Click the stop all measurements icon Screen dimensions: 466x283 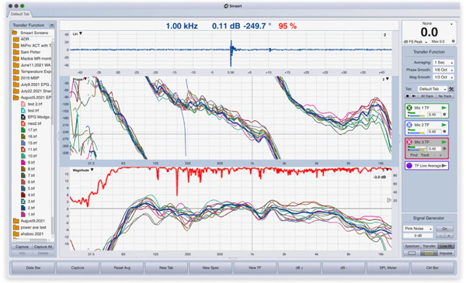408,96
